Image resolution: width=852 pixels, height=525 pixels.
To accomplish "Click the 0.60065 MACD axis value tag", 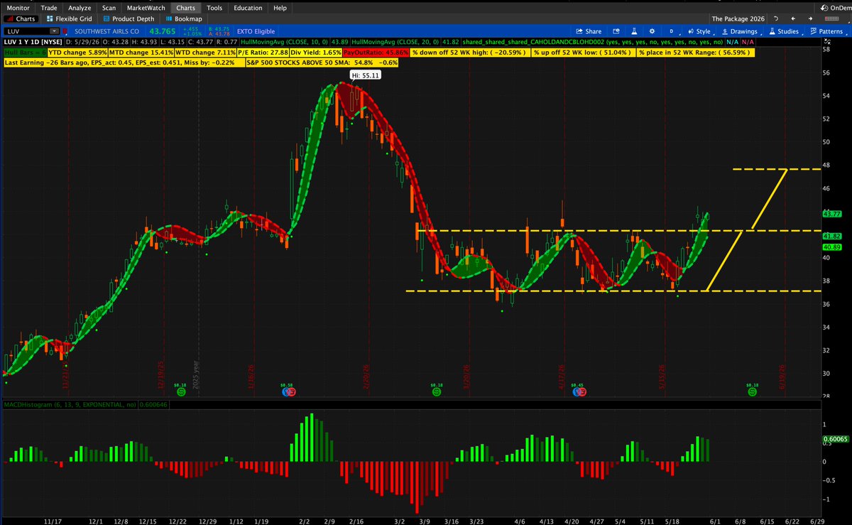I will [x=834, y=439].
